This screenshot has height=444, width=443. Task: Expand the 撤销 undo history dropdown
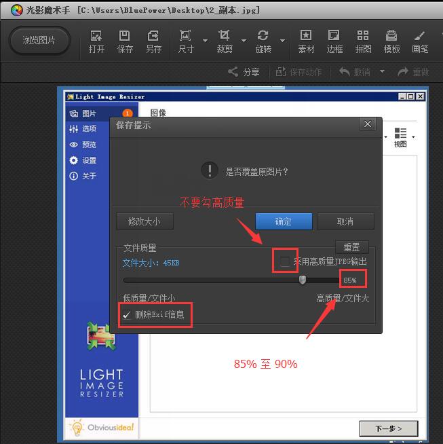point(382,71)
